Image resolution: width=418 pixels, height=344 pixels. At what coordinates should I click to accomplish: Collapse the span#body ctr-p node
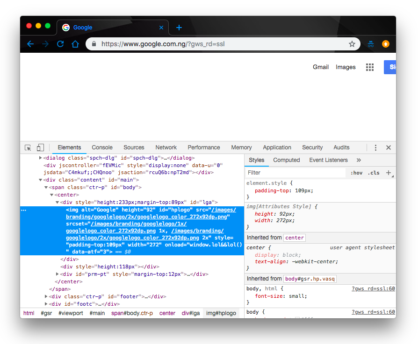tap(46, 187)
